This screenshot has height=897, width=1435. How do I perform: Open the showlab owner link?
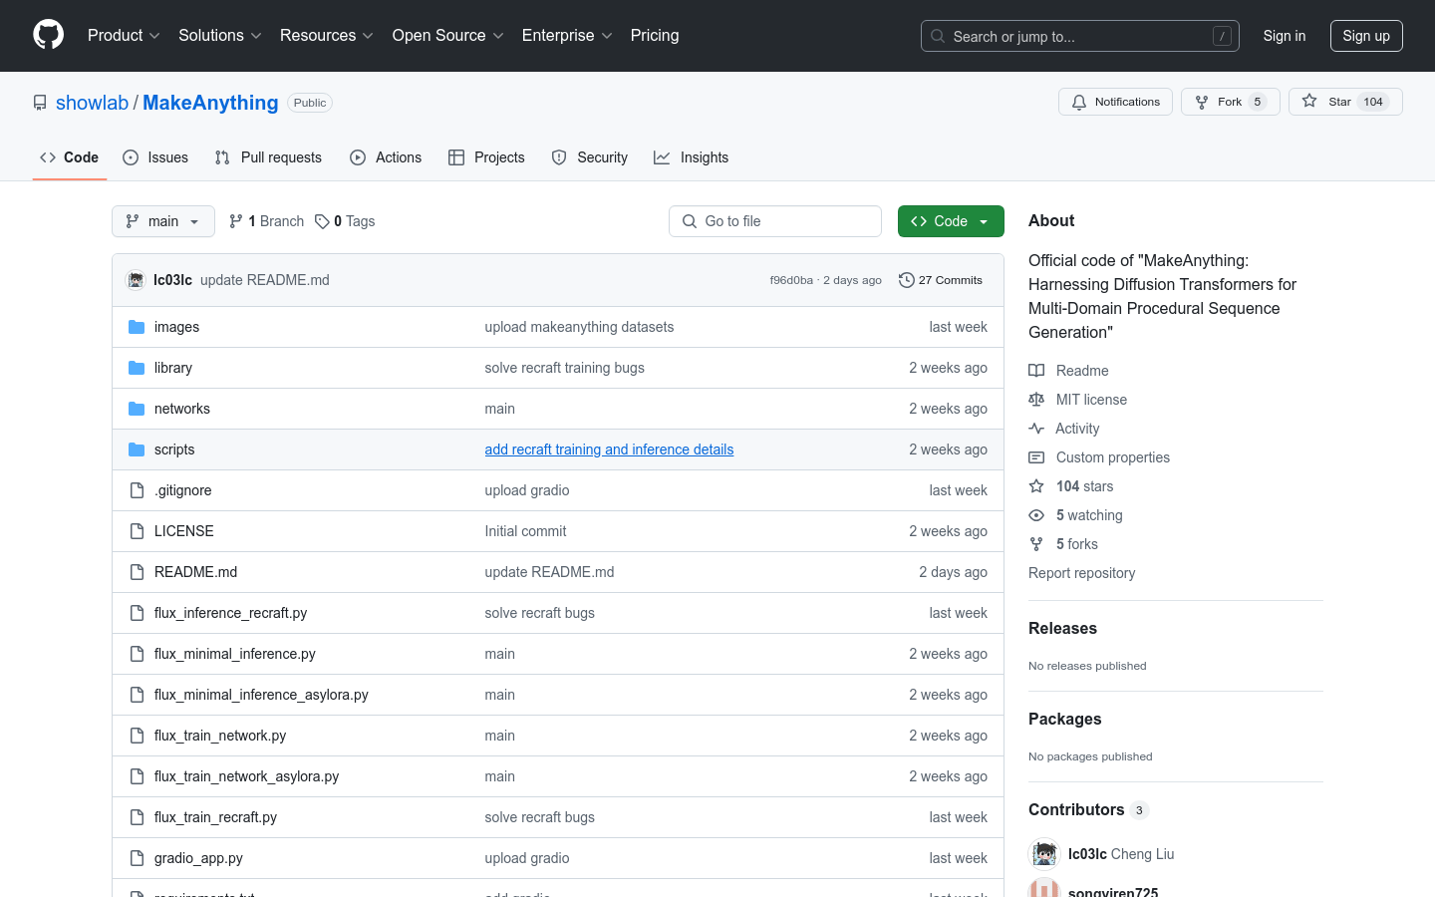(92, 103)
